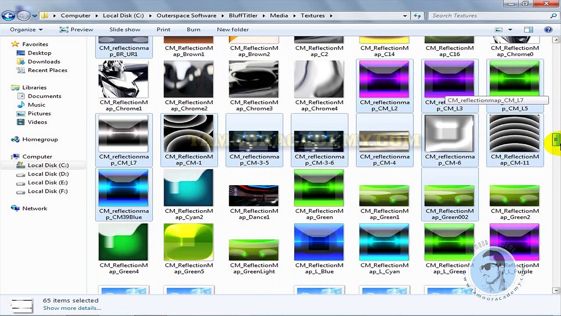561x316 pixels.
Task: Select the CM_ReflectionMap_Cyan2 thumbnail
Action: [188, 188]
